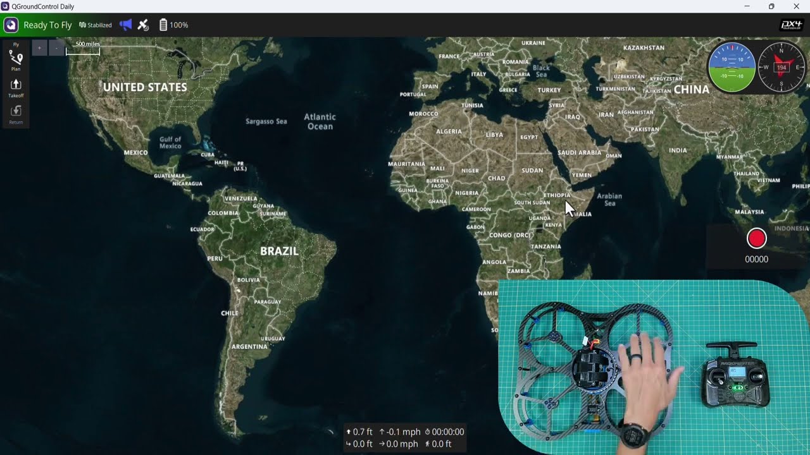Click the CONGO (DRC) map label
This screenshot has width=810, height=455.
click(510, 235)
